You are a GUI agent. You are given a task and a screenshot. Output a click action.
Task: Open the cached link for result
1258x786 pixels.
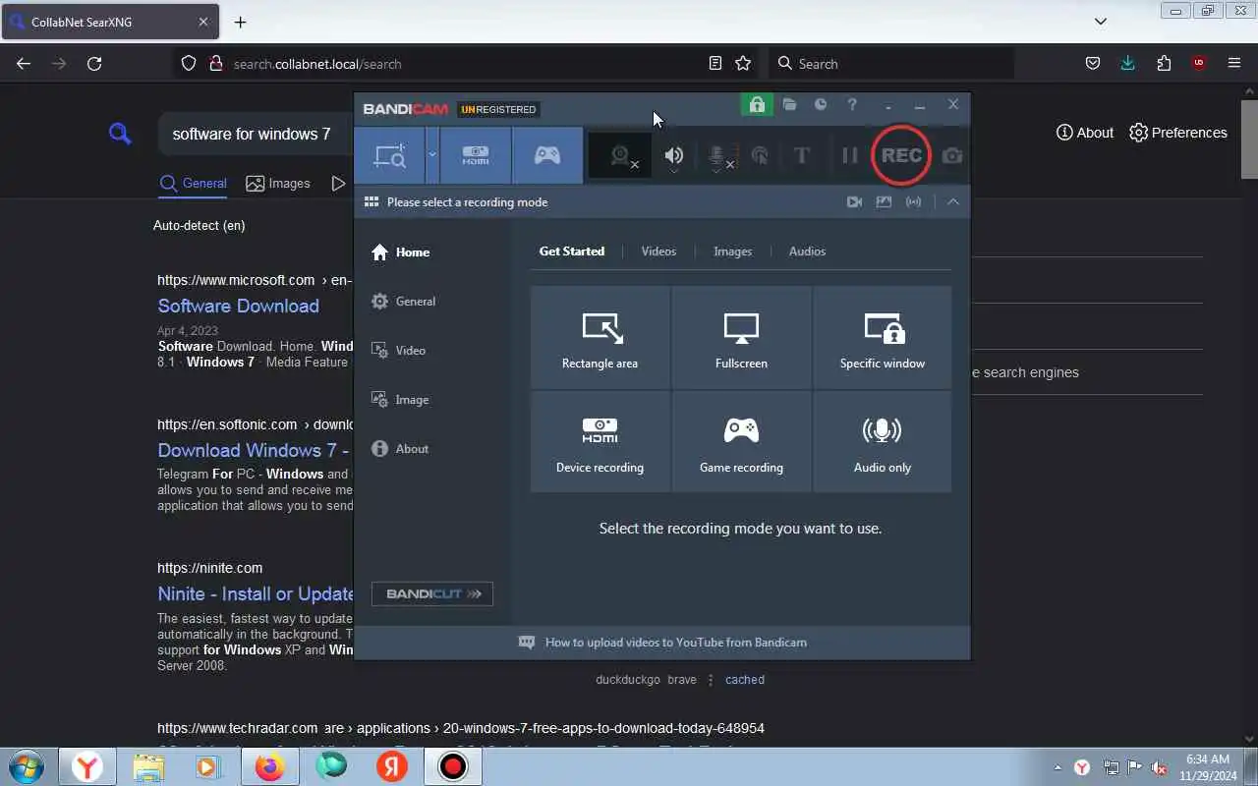click(x=745, y=680)
